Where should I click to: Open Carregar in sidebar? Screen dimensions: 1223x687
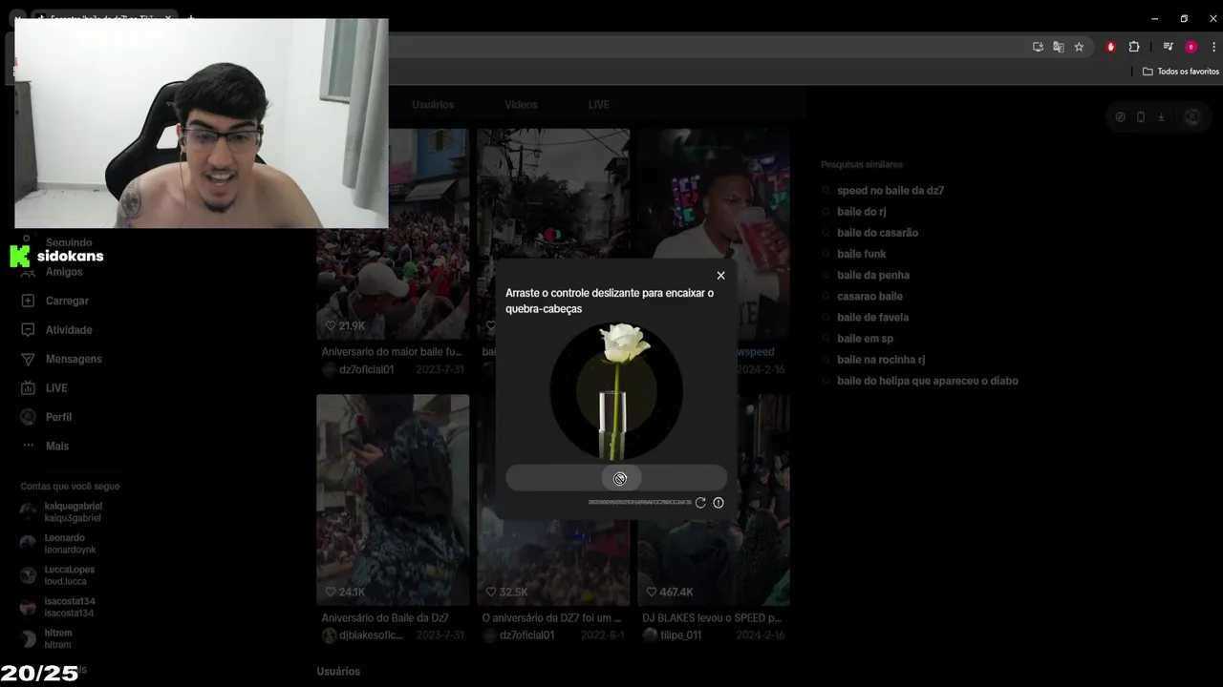pyautogui.click(x=67, y=301)
